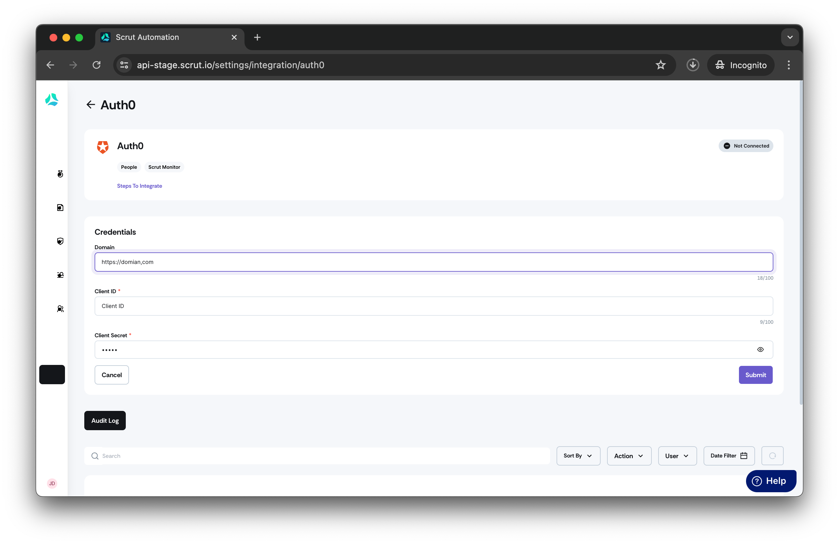The height and width of the screenshot is (544, 839).
Task: Click the Domain field label
Action: [104, 247]
